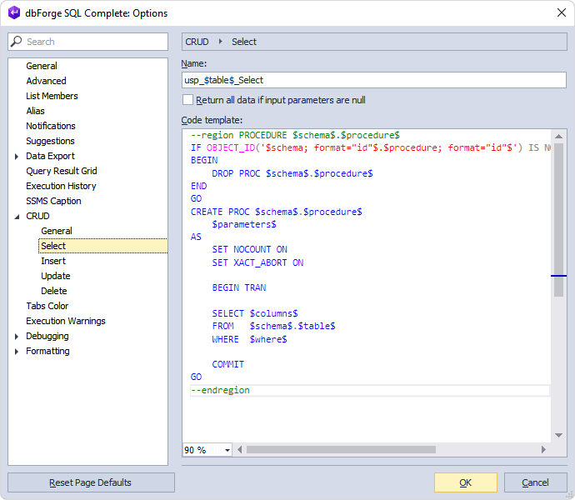Click the SET XACT_ABORT ON line
The image size is (575, 500).
(x=257, y=263)
